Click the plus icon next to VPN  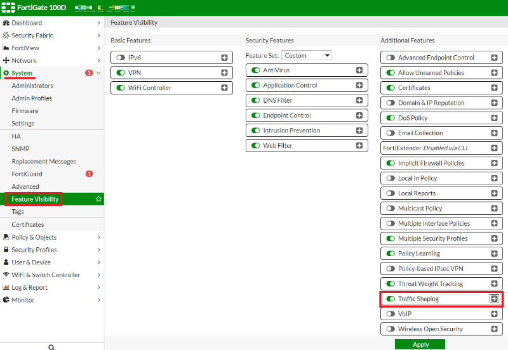224,73
